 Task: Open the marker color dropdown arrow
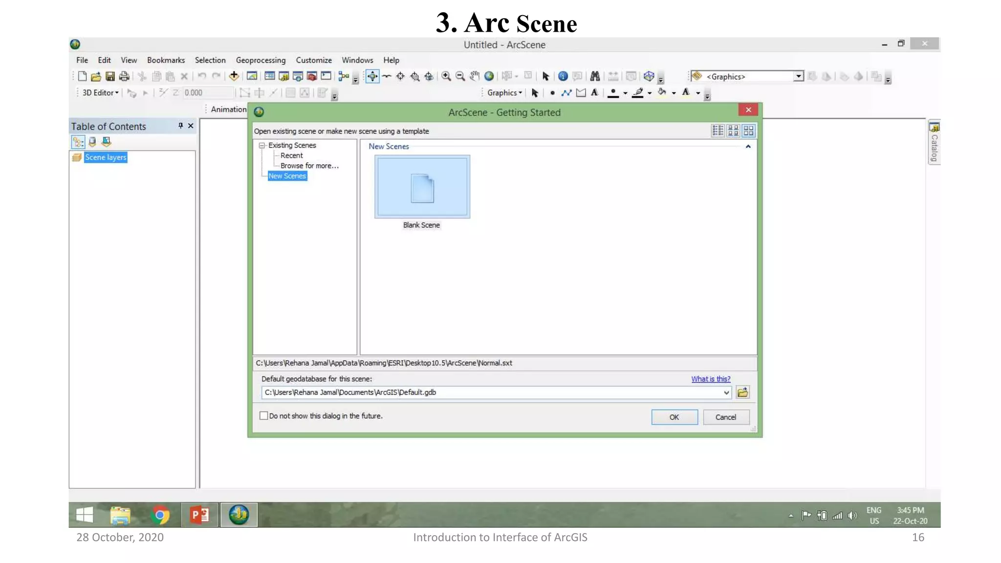tap(625, 93)
